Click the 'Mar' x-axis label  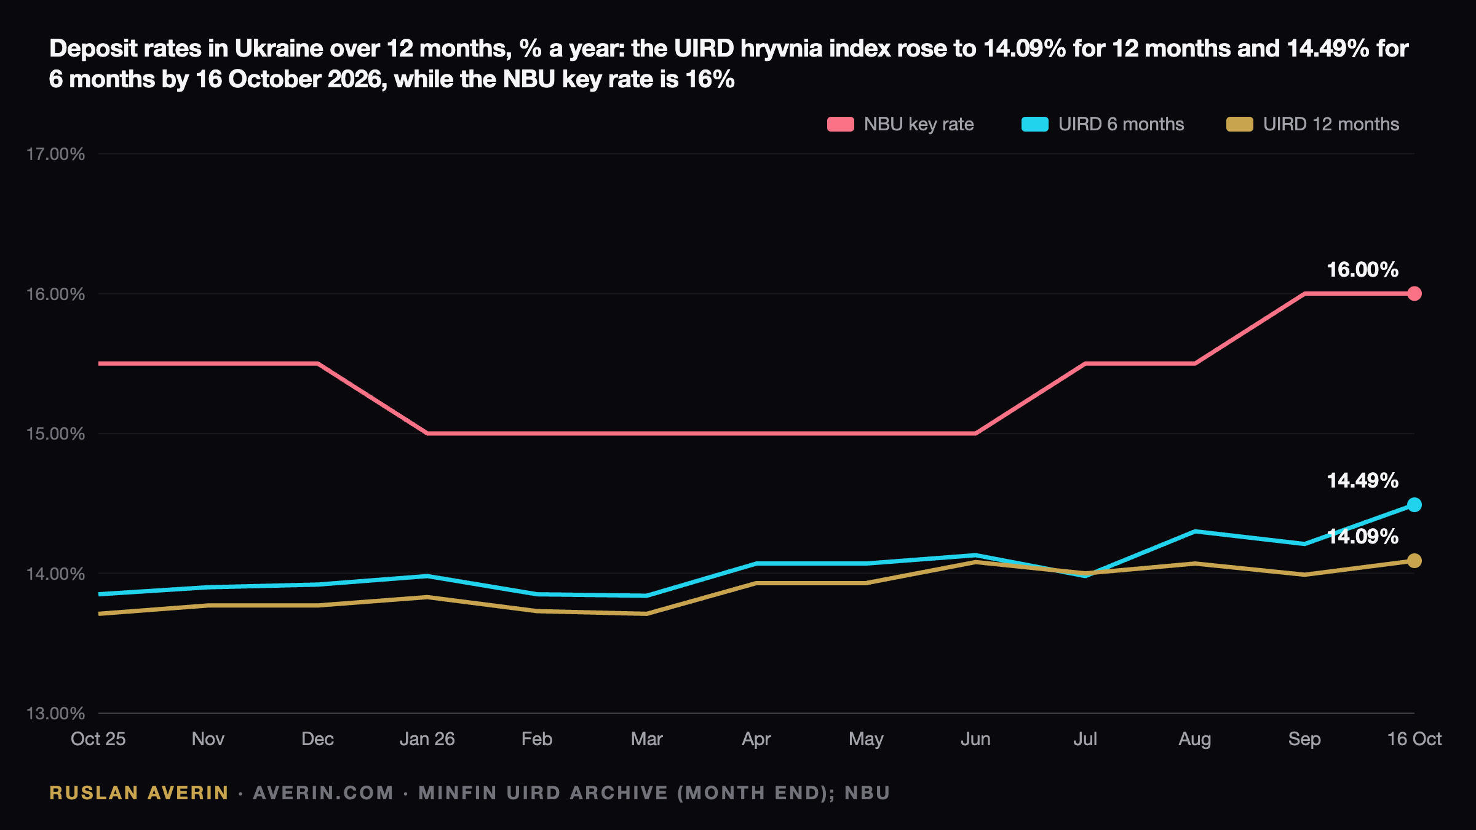point(646,738)
